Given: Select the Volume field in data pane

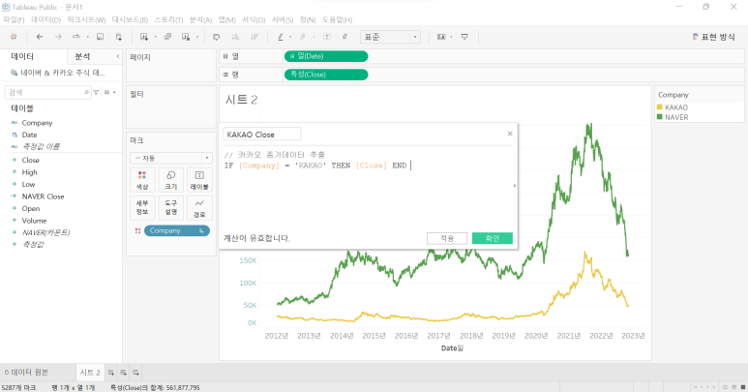Looking at the screenshot, I should click(34, 221).
